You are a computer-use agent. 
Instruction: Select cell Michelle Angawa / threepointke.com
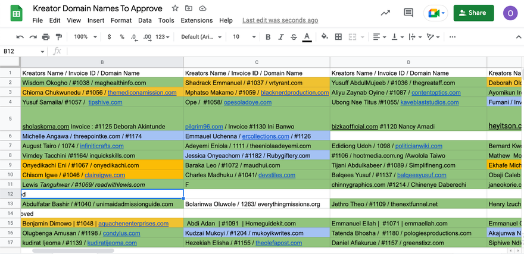(102, 136)
